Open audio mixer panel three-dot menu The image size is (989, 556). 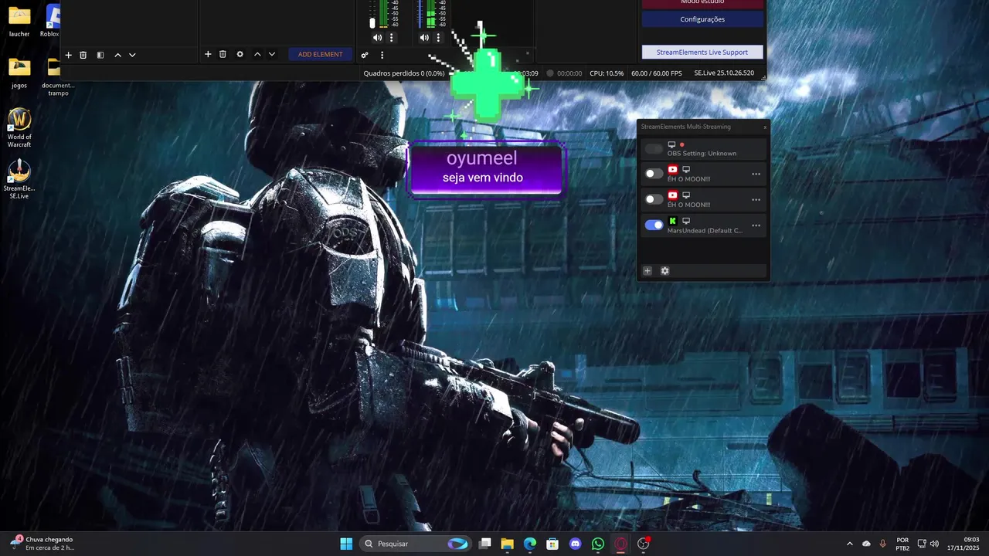coord(382,55)
